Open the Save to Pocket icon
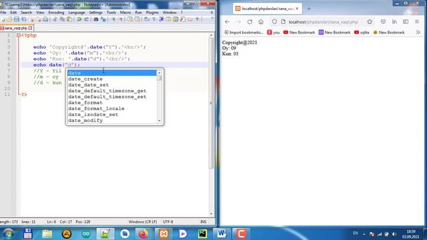This screenshot has width=427, height=240. pyautogui.click(x=383, y=22)
